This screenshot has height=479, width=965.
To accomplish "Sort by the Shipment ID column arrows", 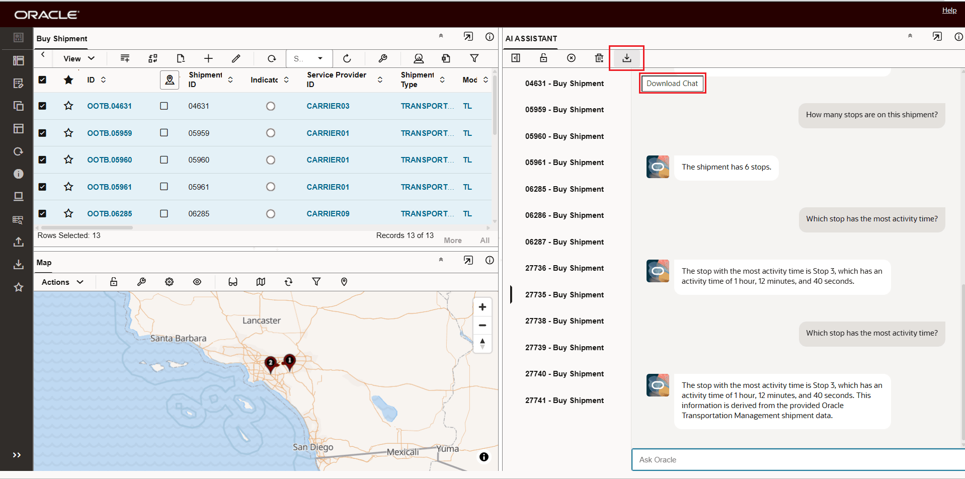I will 230,79.
